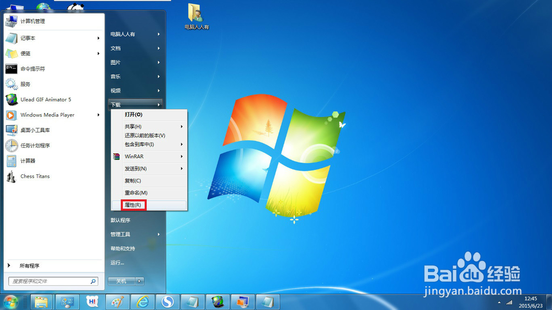Launch the Chess Titans icon
The height and width of the screenshot is (310, 552).
(x=11, y=177)
